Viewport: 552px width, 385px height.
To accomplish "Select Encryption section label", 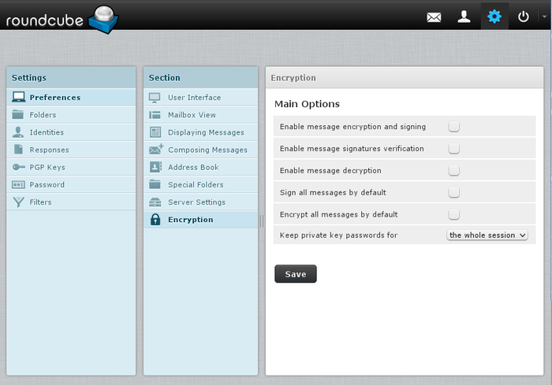I will [x=191, y=220].
